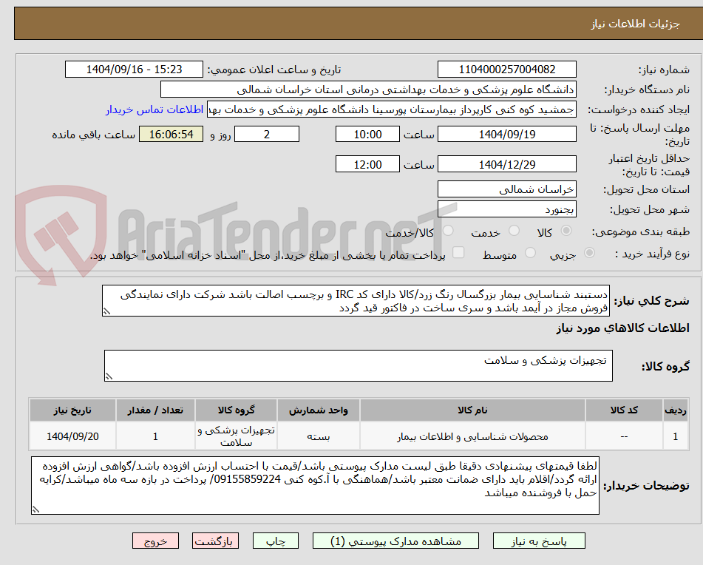Screen dimensions: 703x565
Task: Click resize arrow icon of توضیحات خریدار box
Action: click(x=34, y=510)
